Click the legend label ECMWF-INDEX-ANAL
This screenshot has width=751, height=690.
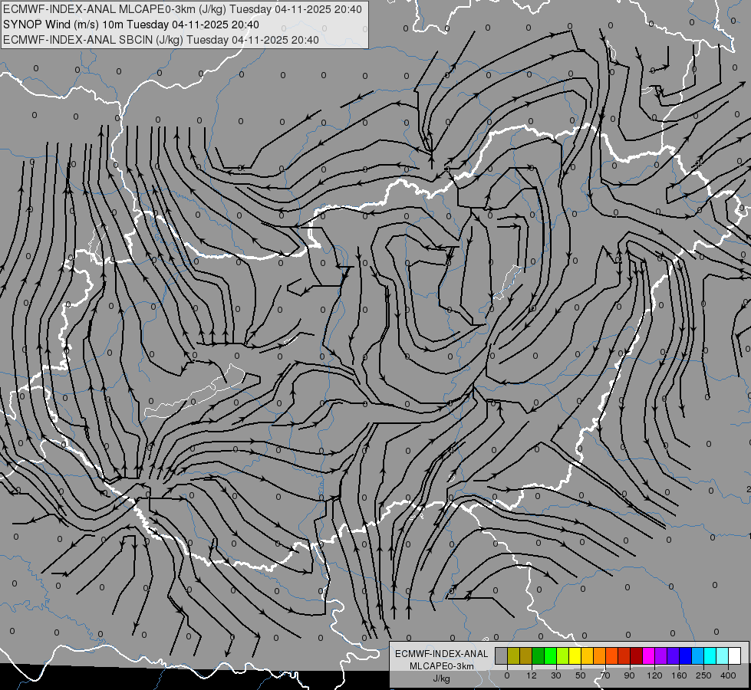click(441, 654)
